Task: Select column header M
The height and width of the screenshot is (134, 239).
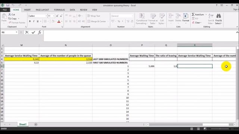Action: coord(22,45)
